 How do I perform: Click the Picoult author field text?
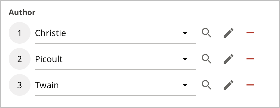click(49, 59)
